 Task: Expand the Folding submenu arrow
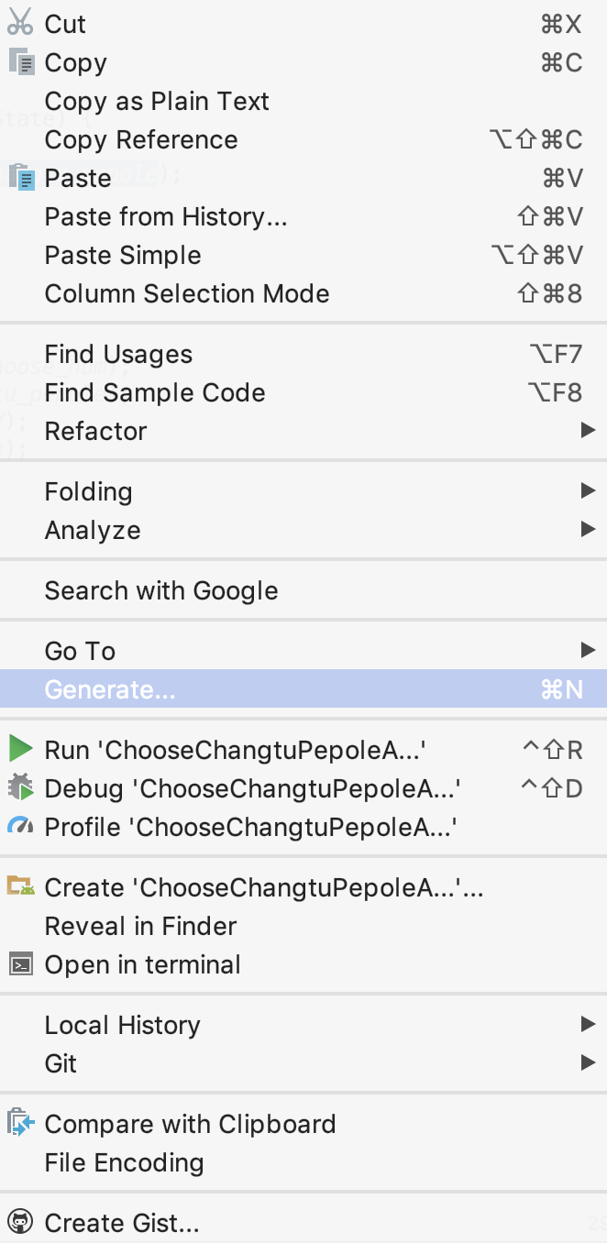pos(588,491)
